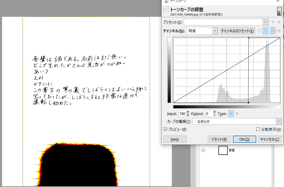Image resolution: width=284 pixels, height=187 pixels.
Task: Click the grayscale gradient bar below the curve
Action: click(227, 107)
